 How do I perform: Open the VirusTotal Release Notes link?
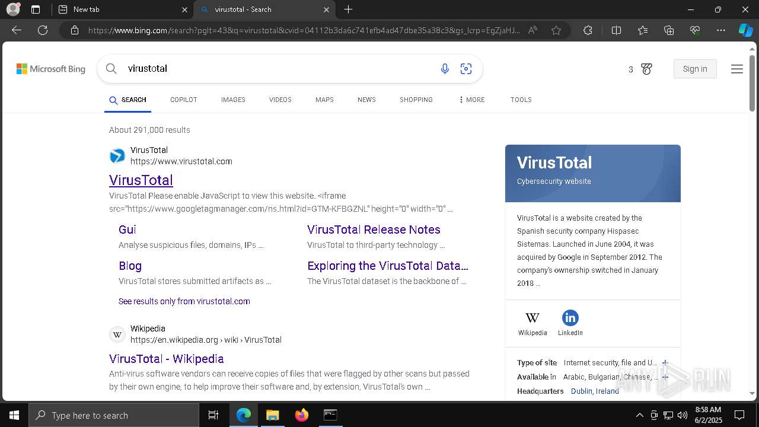[x=374, y=230]
